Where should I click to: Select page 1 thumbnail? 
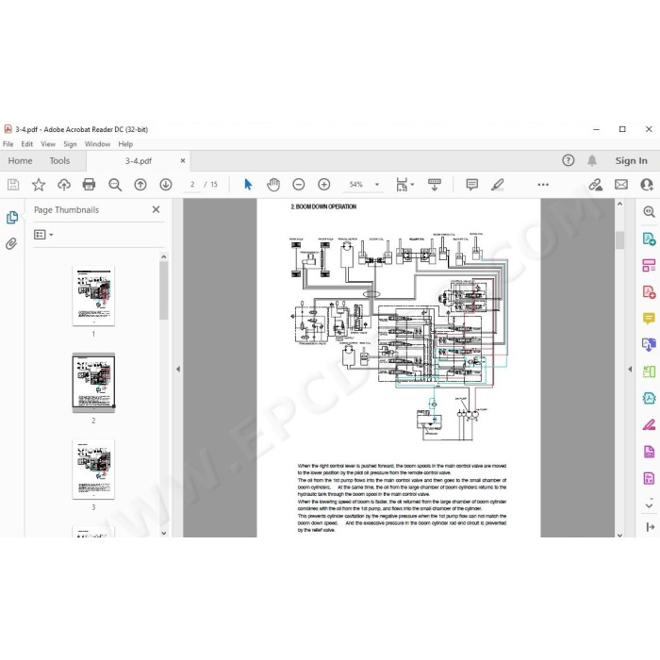pyautogui.click(x=93, y=296)
